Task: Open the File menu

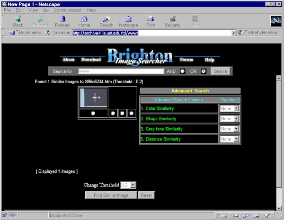Action: pos(8,10)
